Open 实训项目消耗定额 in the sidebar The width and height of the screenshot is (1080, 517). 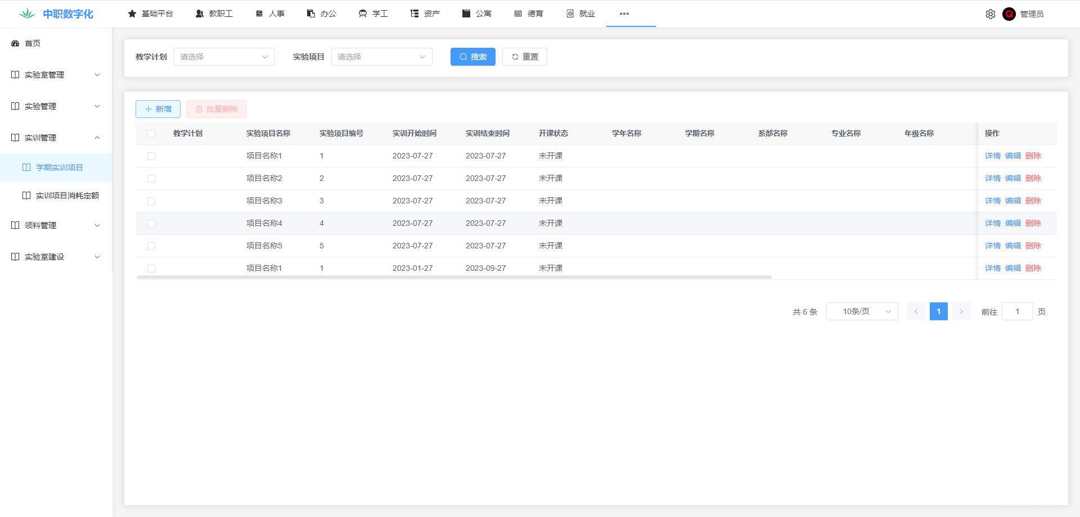pos(67,196)
